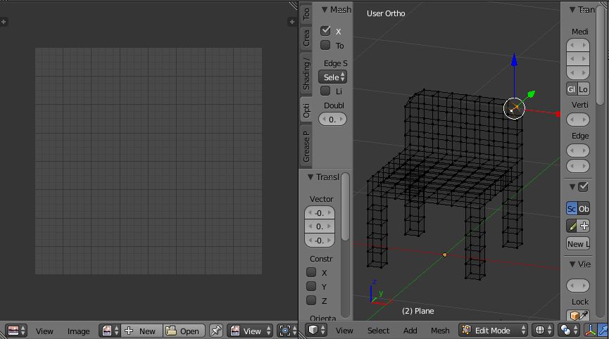
Task: Open viewport shading selector with globe icon
Action: coord(544,330)
